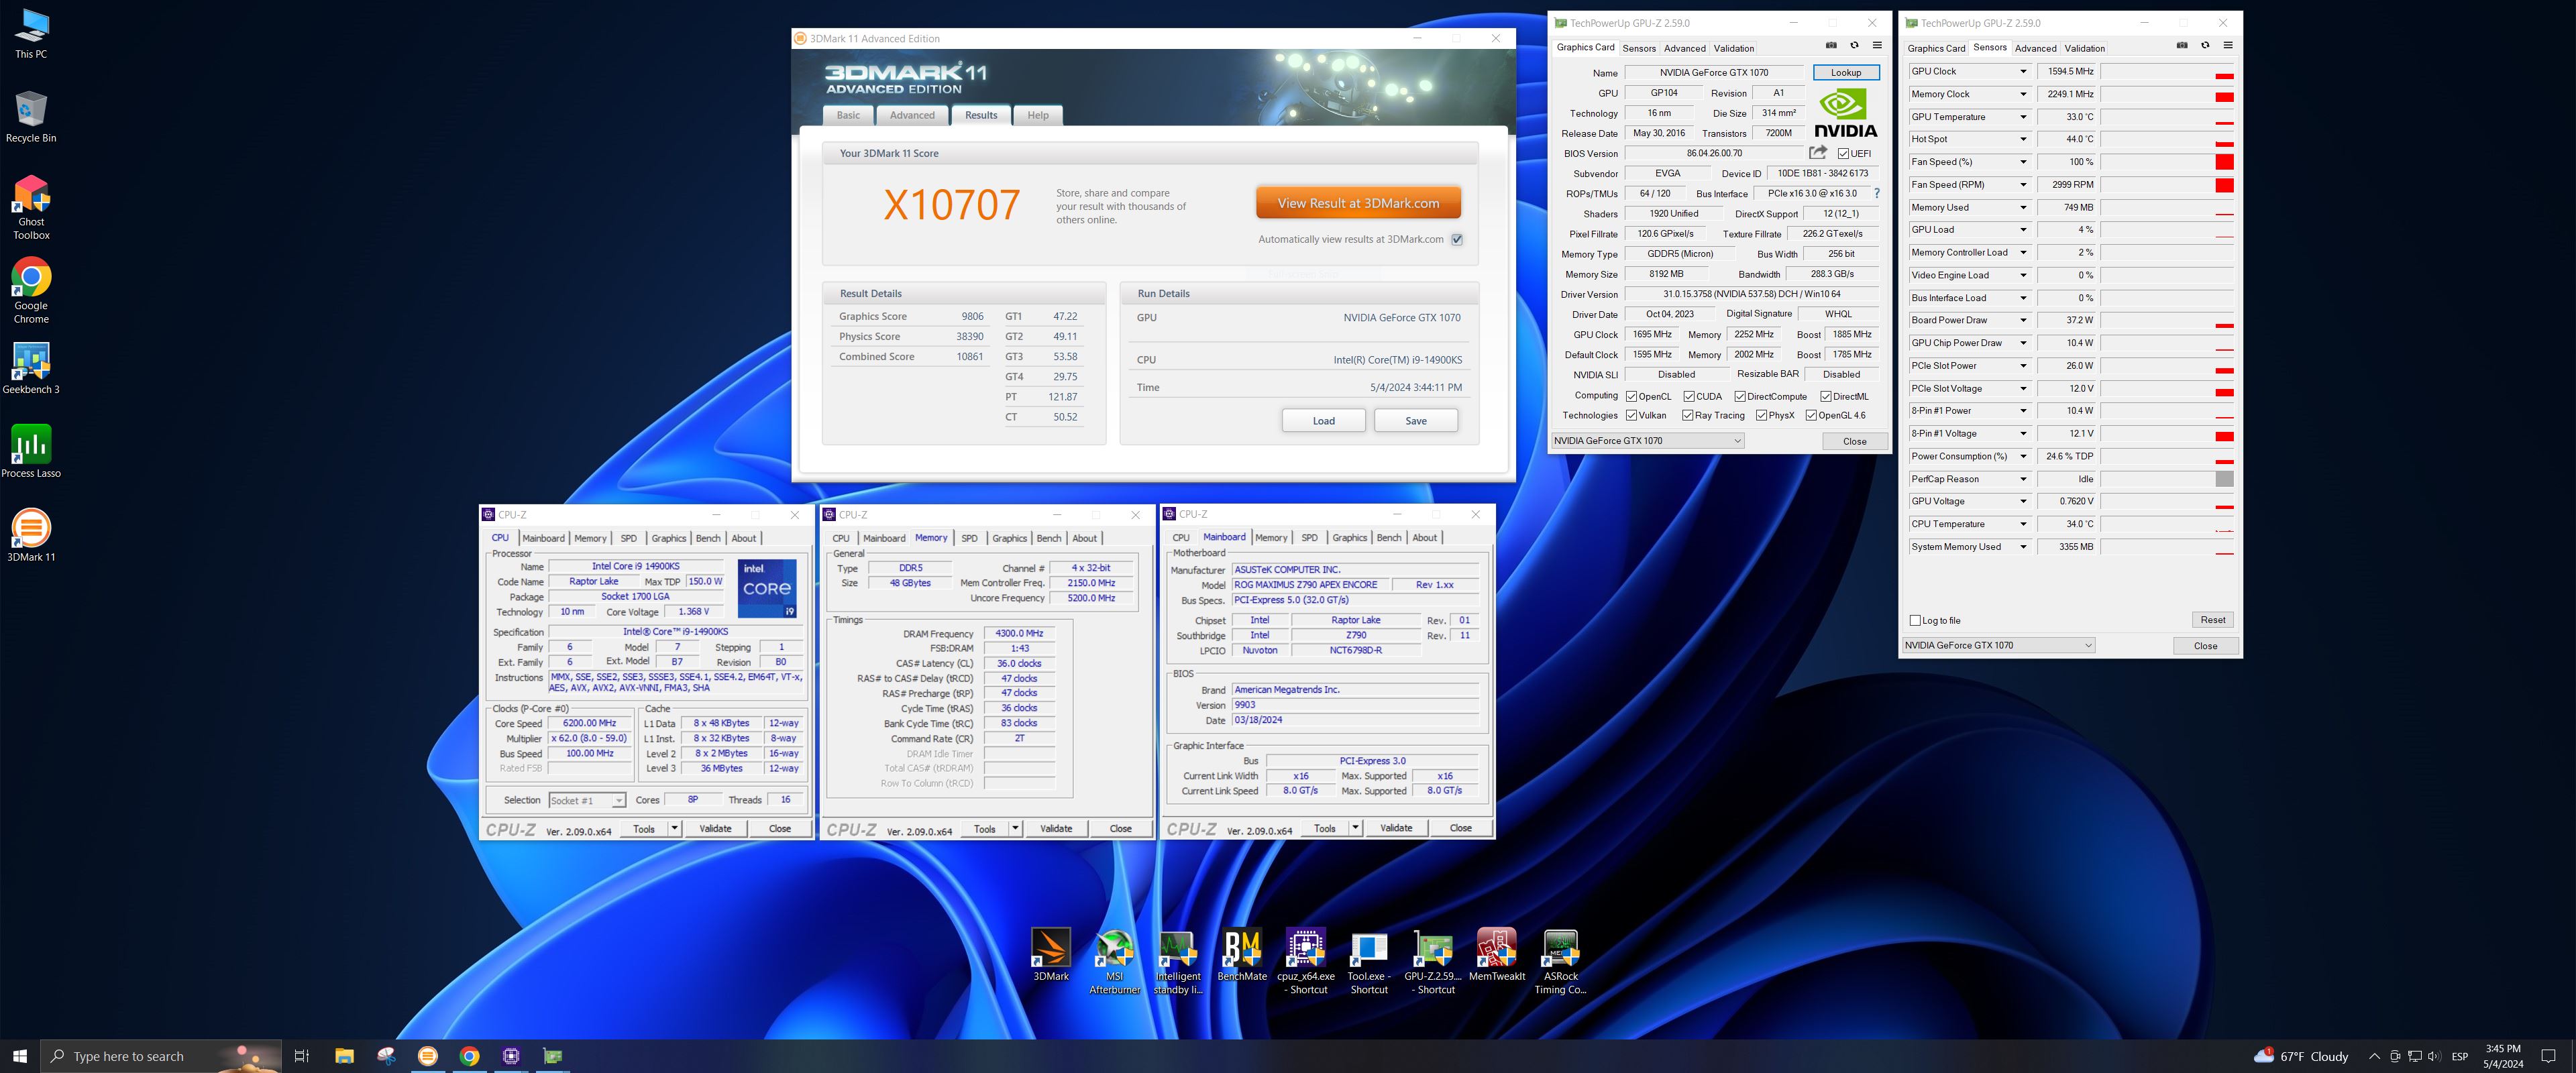Click the Save button in 3DMark 11
2576x1073 pixels.
coord(1415,421)
